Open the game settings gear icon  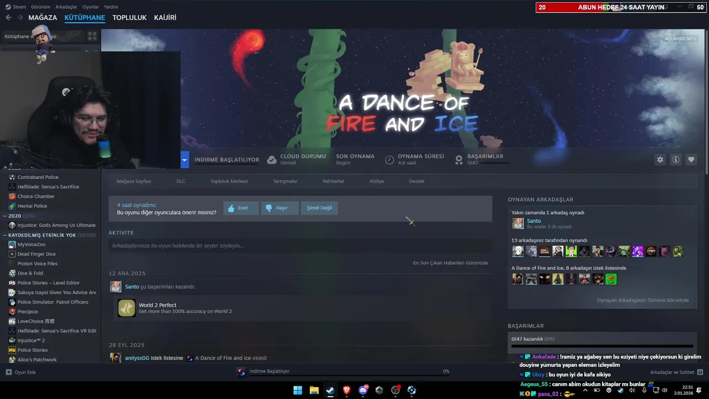coord(660,160)
